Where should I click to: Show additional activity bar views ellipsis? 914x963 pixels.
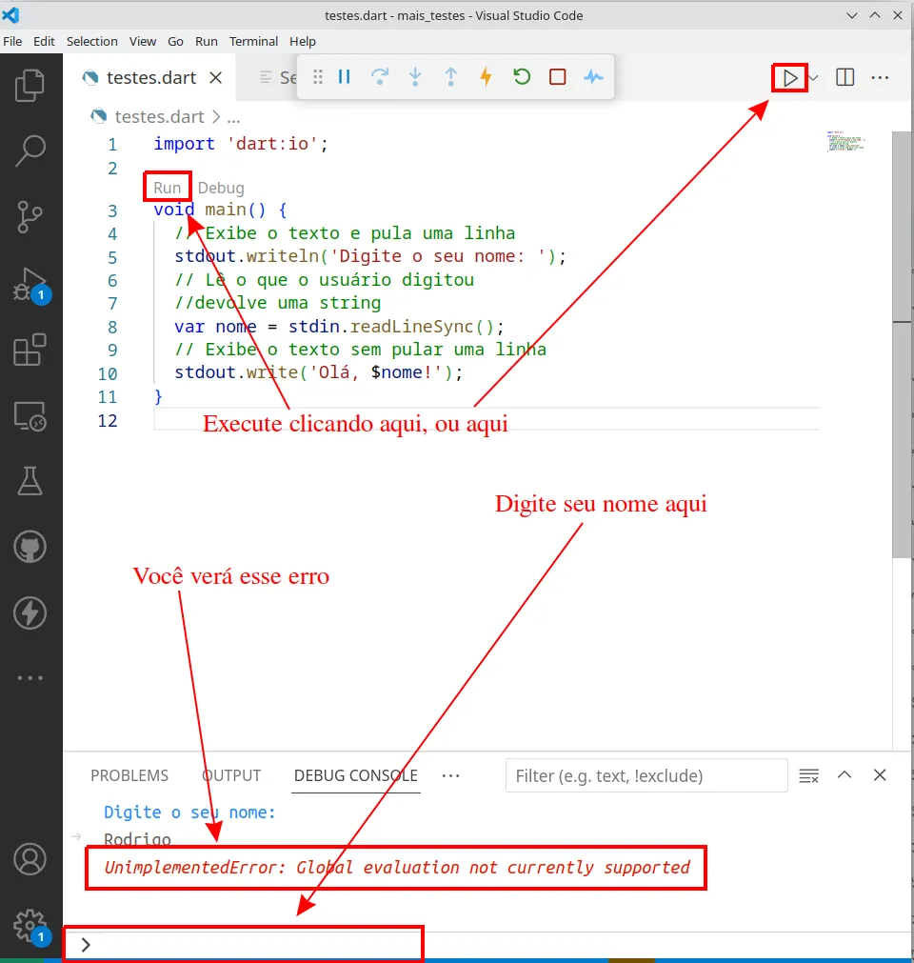coord(30,678)
